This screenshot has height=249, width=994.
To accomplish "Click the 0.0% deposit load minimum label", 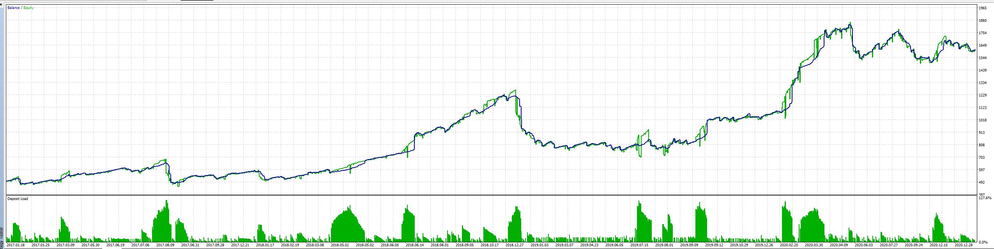I will (x=983, y=242).
